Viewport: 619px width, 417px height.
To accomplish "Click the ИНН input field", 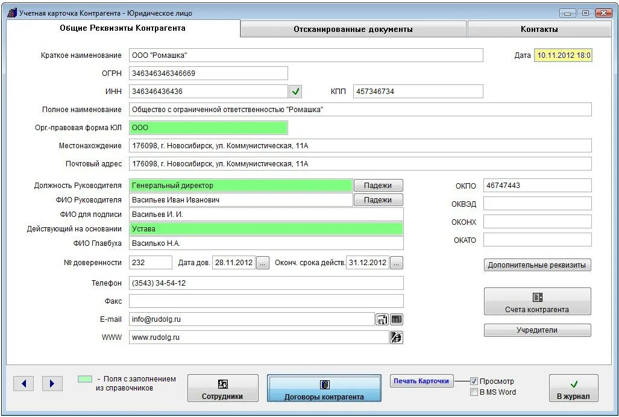I will [209, 92].
